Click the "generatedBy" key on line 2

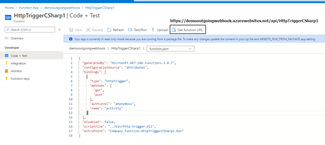click(x=95, y=63)
